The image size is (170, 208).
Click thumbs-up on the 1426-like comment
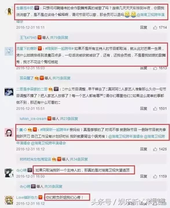[155, 149]
